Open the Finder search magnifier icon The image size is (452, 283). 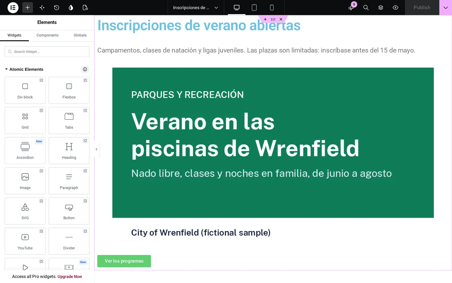(366, 7)
